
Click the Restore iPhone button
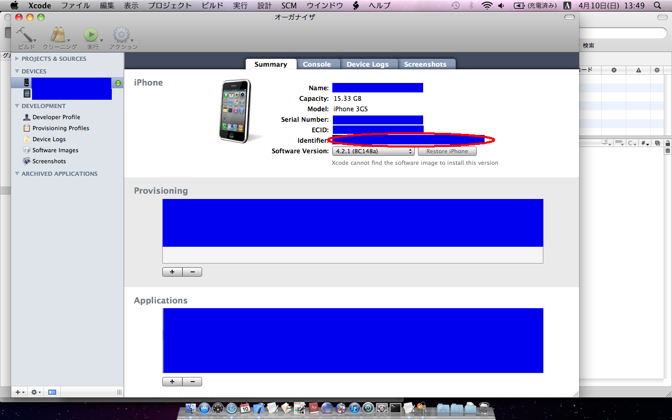tap(447, 151)
